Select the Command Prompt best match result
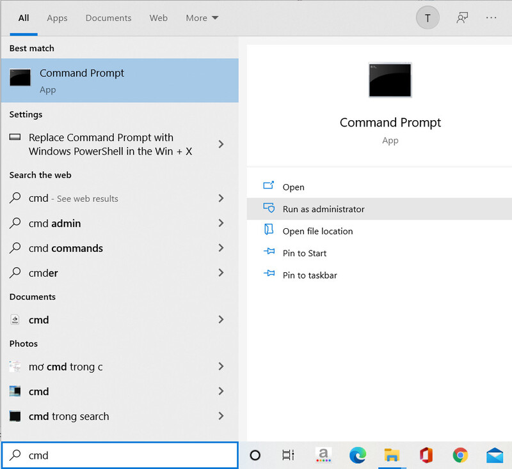Viewport: 512px width, 469px height. tap(120, 81)
